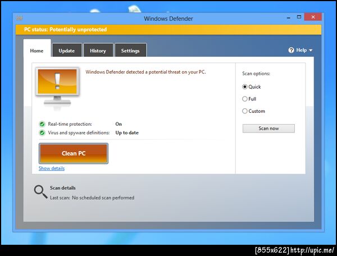Screen dimensions: 337x256
Task: Minimize the Windows Defender window
Action: click(289, 17)
